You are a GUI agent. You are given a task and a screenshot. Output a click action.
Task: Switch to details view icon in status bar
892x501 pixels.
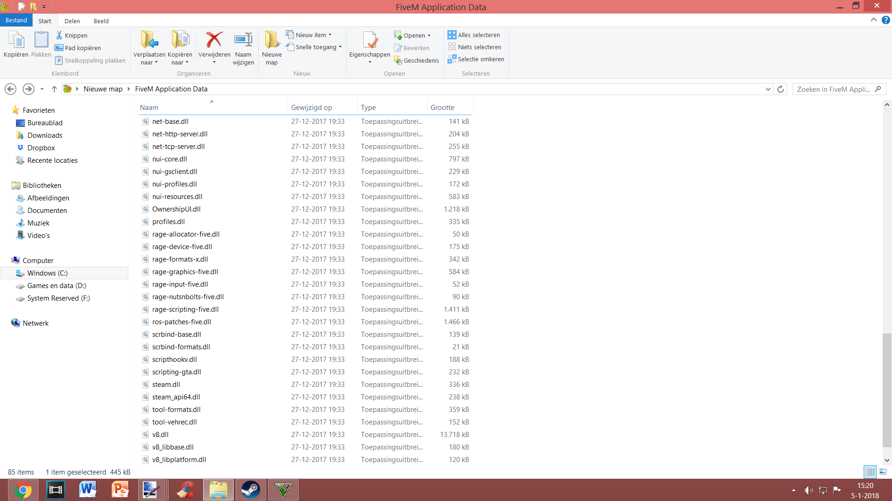[870, 472]
